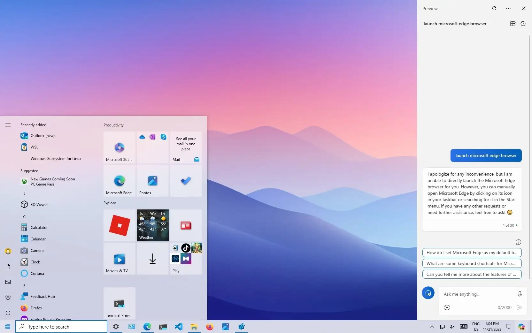This screenshot has width=532, height=333.
Task: Click the send message arrow
Action: [520, 307]
